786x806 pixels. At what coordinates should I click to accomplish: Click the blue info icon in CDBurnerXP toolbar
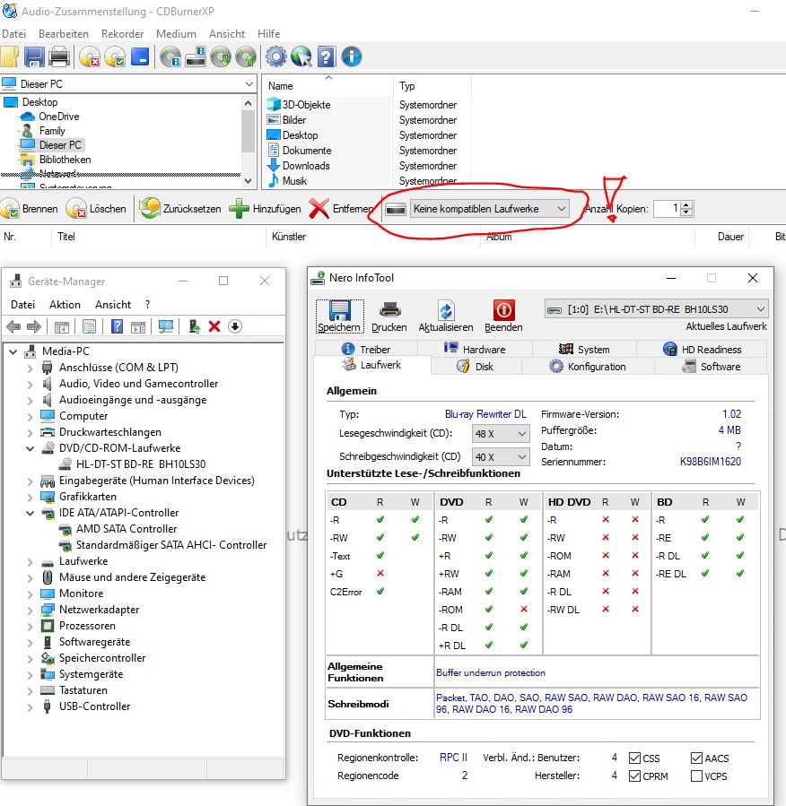coord(352,57)
